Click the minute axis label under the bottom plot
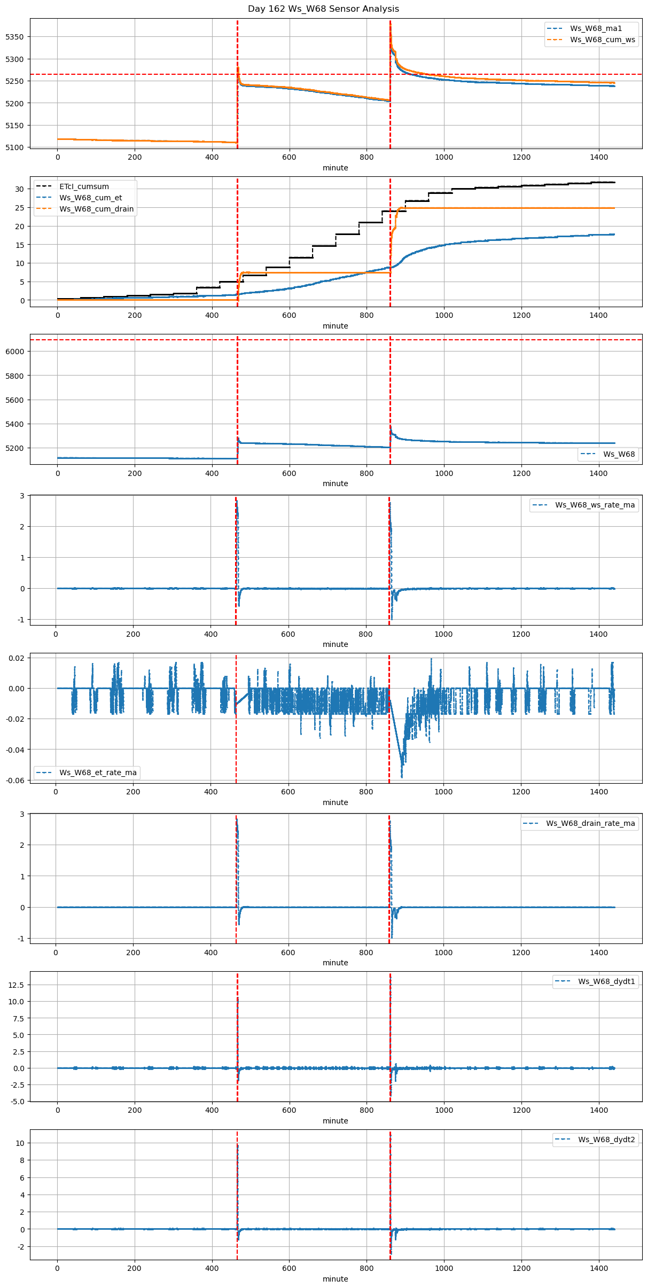This screenshot has height=1288, width=647. pyautogui.click(x=335, y=1279)
